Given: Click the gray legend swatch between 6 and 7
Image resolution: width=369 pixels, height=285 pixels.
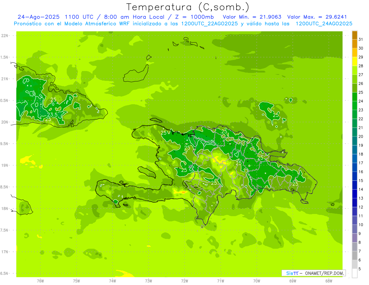Looking at the screenshot, I should click(x=355, y=256).
